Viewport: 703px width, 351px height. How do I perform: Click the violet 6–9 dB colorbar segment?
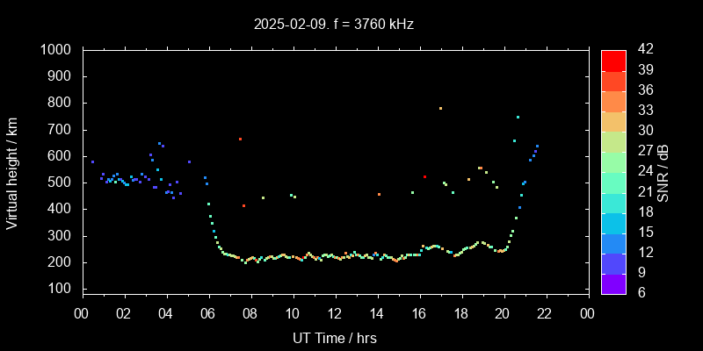(x=613, y=283)
